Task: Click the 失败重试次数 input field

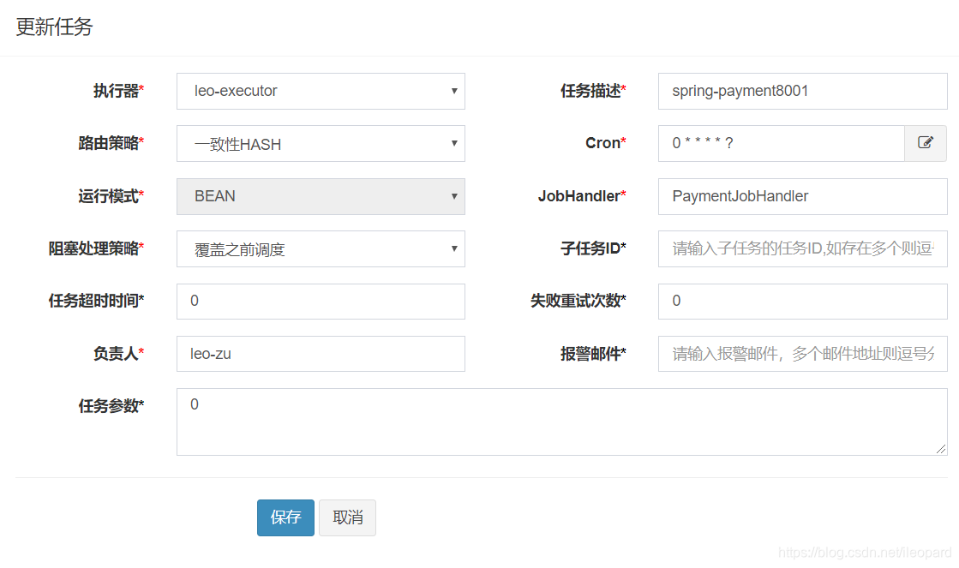Action: point(802,302)
